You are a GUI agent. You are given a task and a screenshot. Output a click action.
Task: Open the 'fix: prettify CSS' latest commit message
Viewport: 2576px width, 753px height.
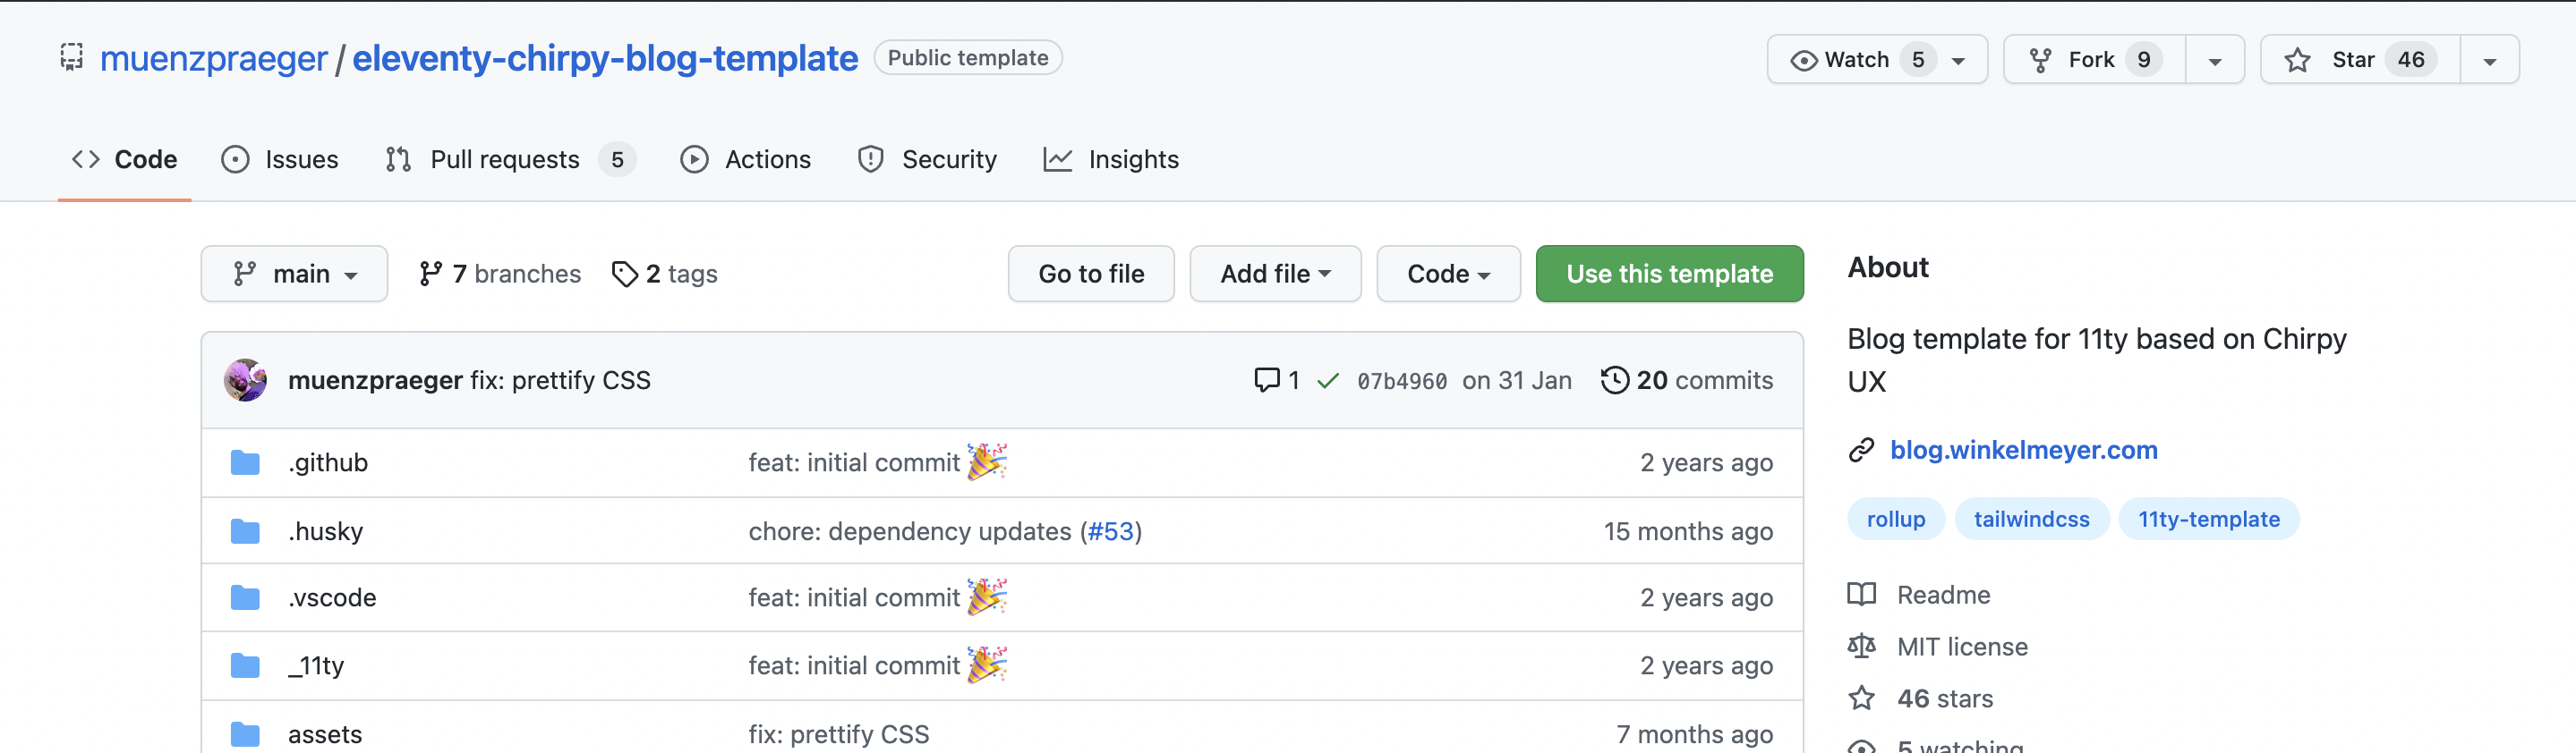pyautogui.click(x=560, y=380)
